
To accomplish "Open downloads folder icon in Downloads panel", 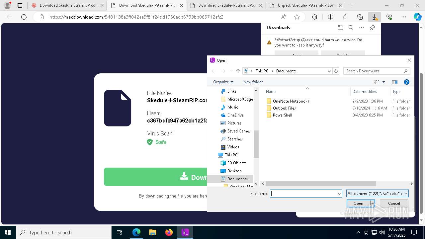I will (x=340, y=28).
